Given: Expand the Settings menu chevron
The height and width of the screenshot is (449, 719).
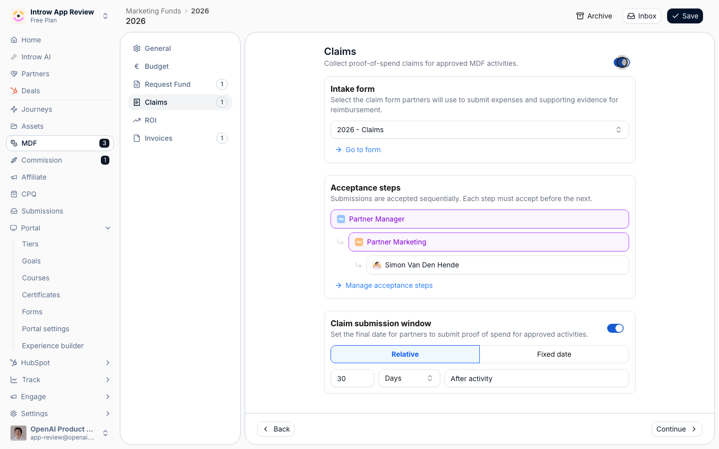Looking at the screenshot, I should point(108,414).
